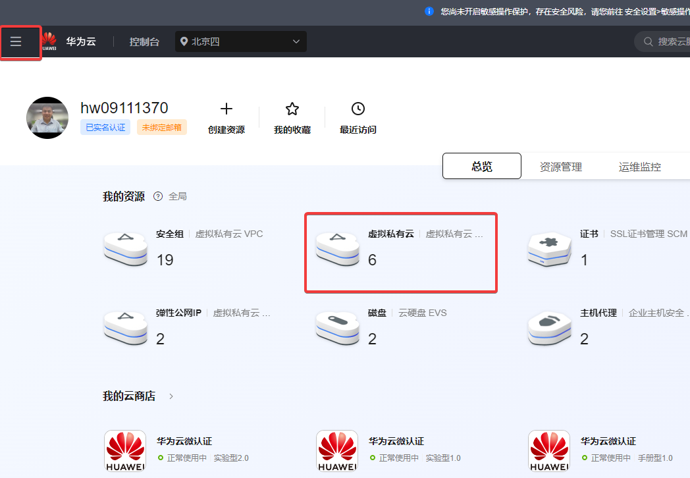Click the 主机代理 count 2
690x478 pixels.
pos(584,338)
